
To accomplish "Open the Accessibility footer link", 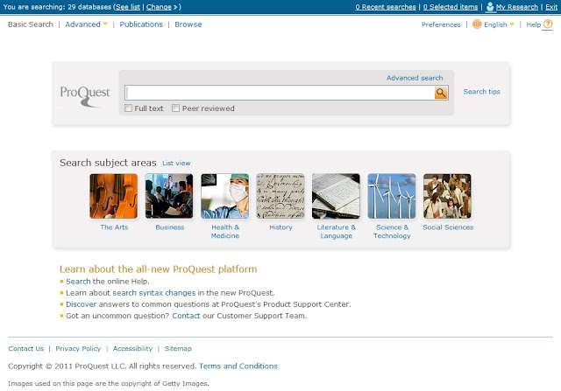I will pyautogui.click(x=132, y=348).
